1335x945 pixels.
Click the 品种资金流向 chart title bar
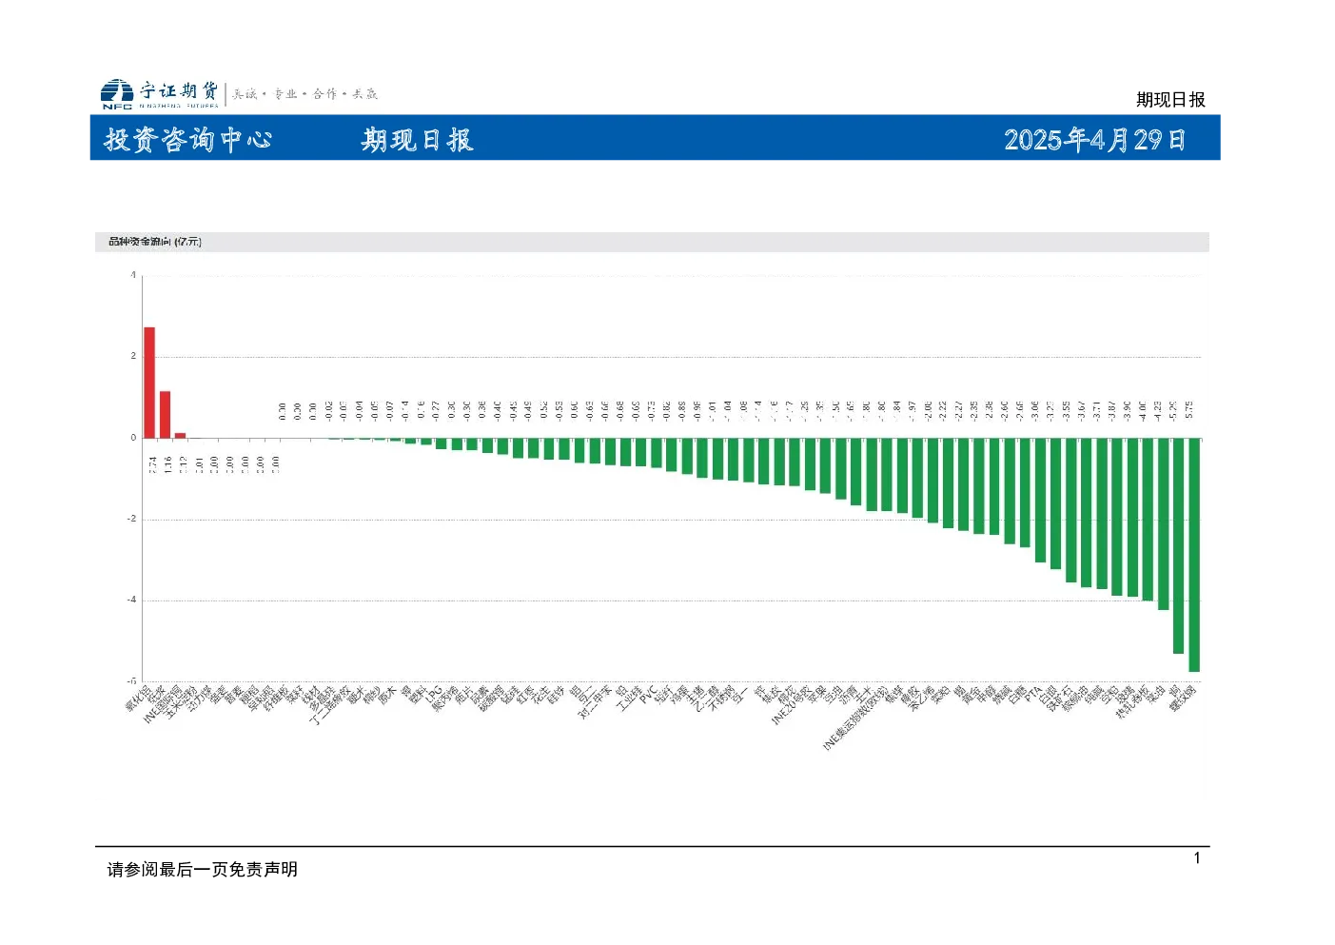tap(652, 242)
